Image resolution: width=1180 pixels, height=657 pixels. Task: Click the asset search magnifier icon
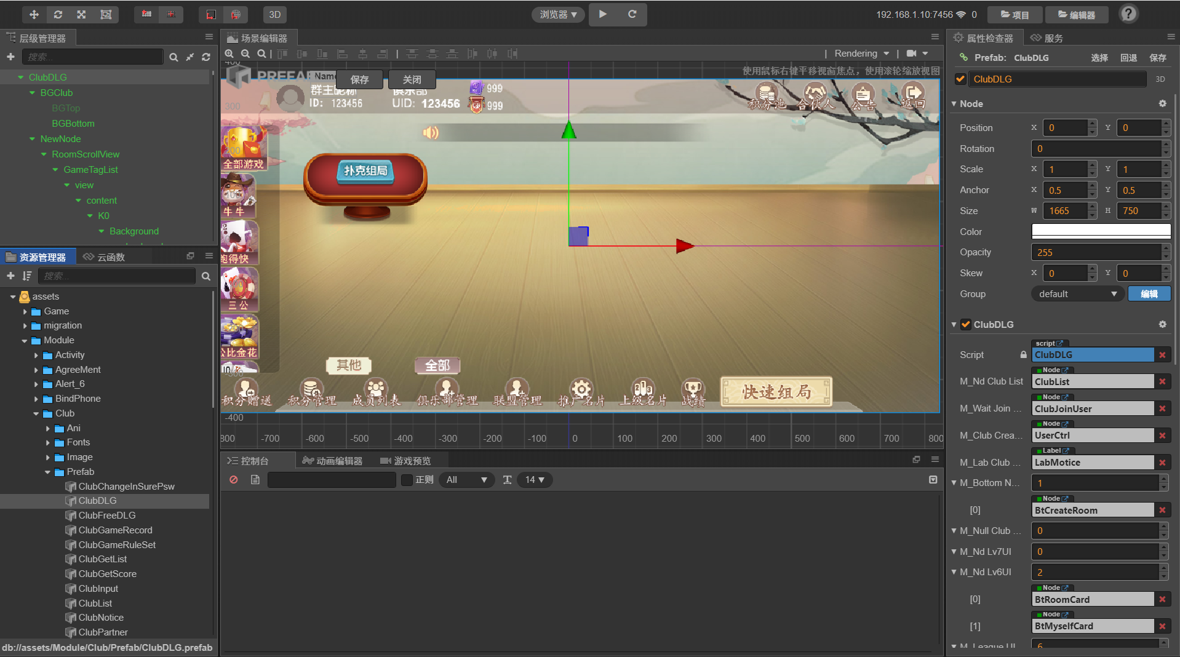click(x=206, y=276)
